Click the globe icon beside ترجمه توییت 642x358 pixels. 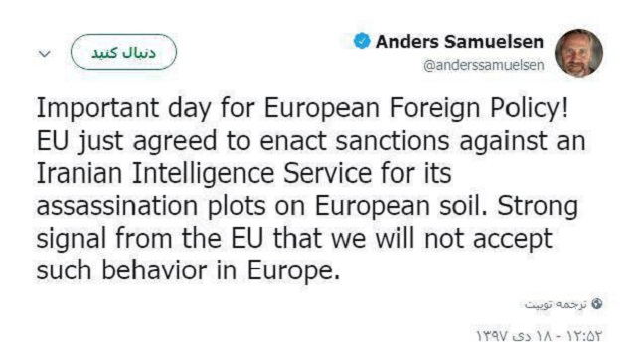point(597,303)
